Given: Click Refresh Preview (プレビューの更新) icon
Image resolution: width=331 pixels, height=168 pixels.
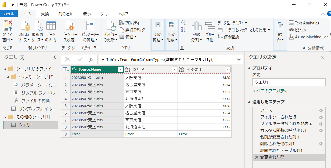Looking at the screenshot, I should coord(110,26).
